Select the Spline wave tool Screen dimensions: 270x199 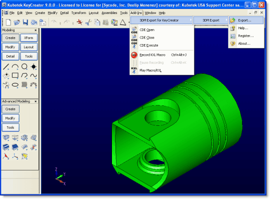coord(33,76)
